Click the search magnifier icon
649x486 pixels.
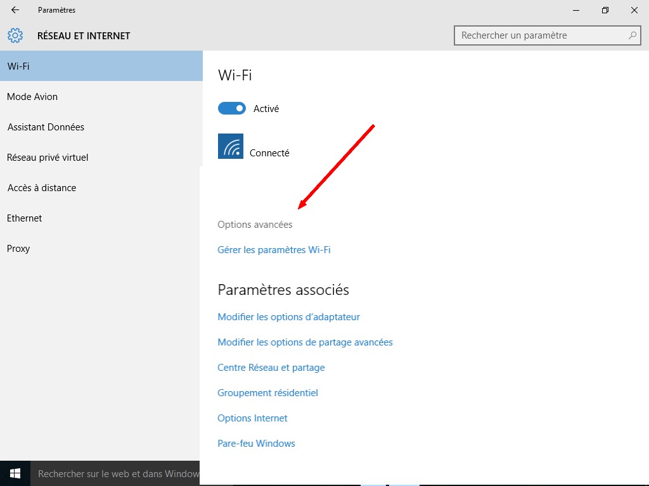632,35
